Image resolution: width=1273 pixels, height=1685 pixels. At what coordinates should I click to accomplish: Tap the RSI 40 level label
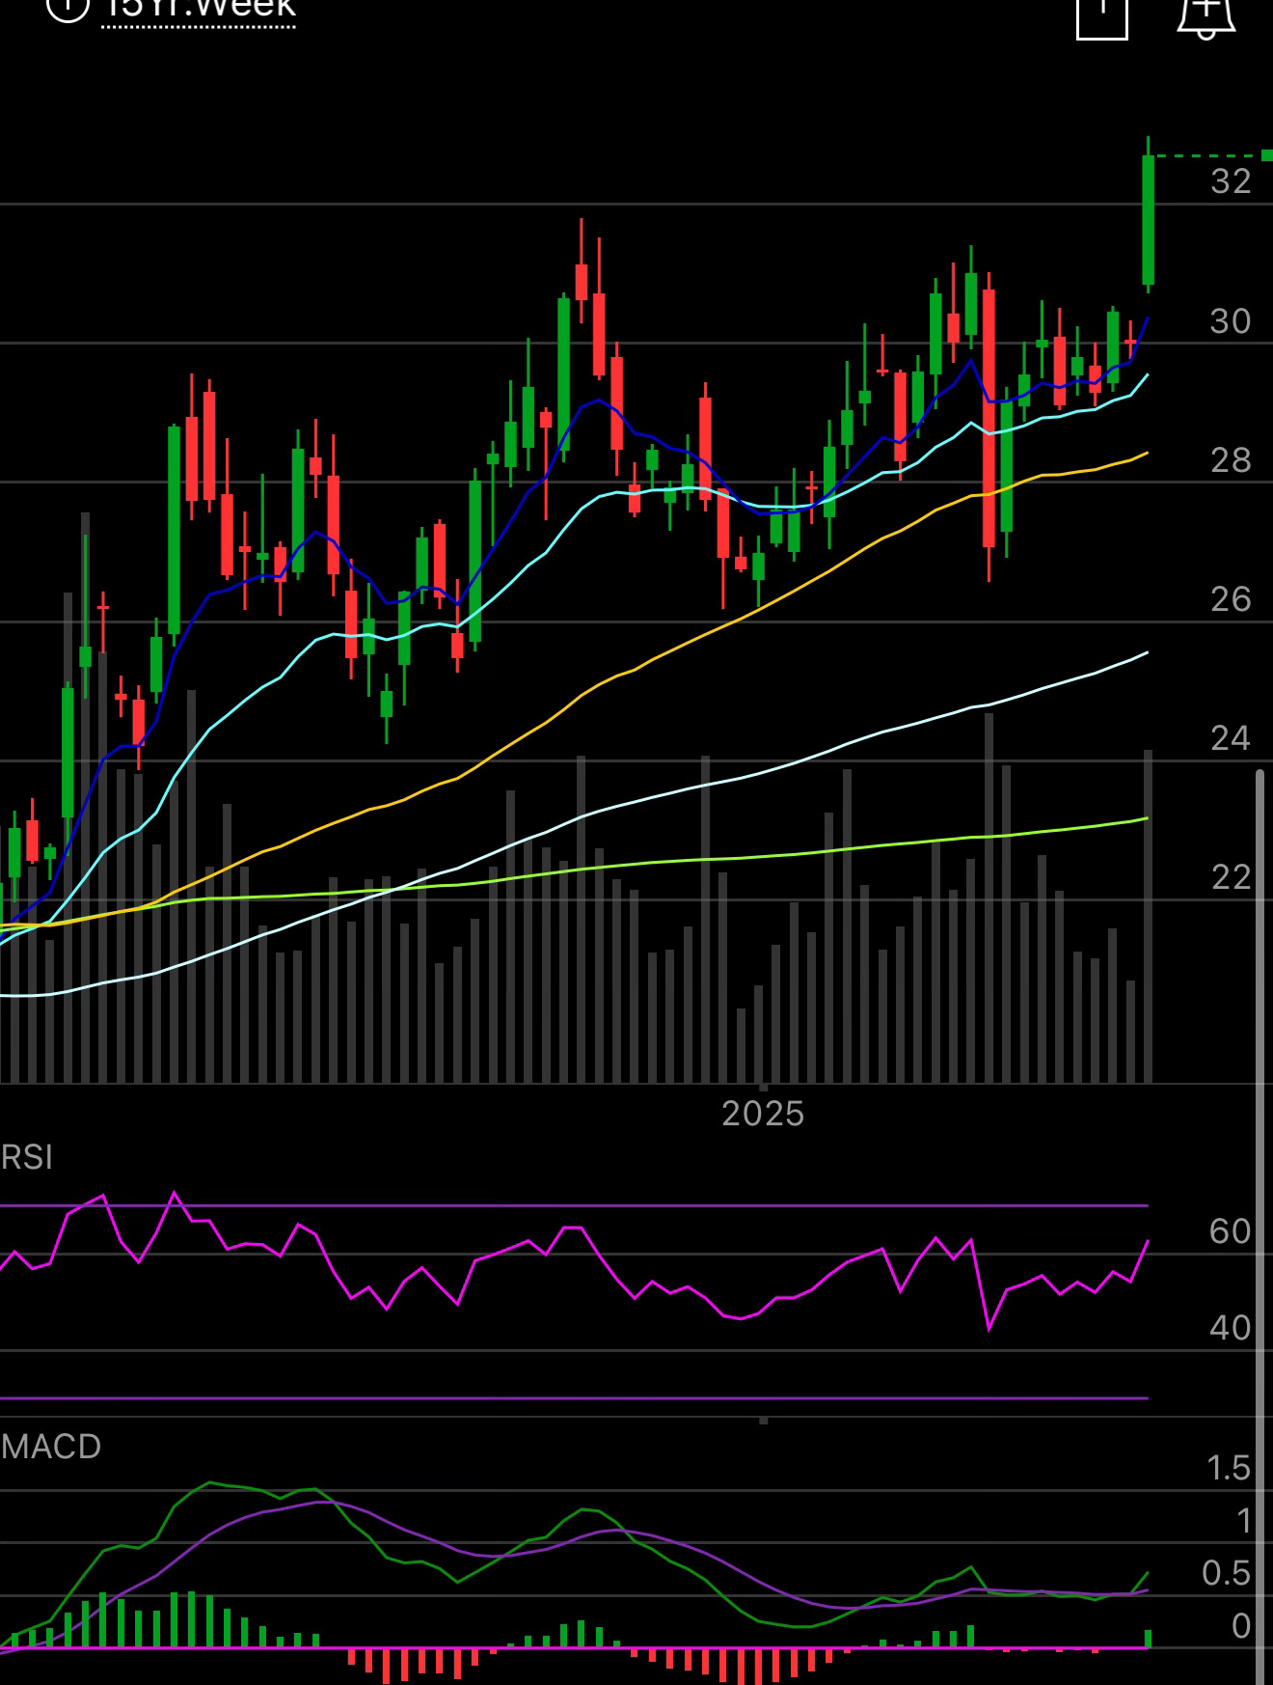[x=1230, y=1328]
